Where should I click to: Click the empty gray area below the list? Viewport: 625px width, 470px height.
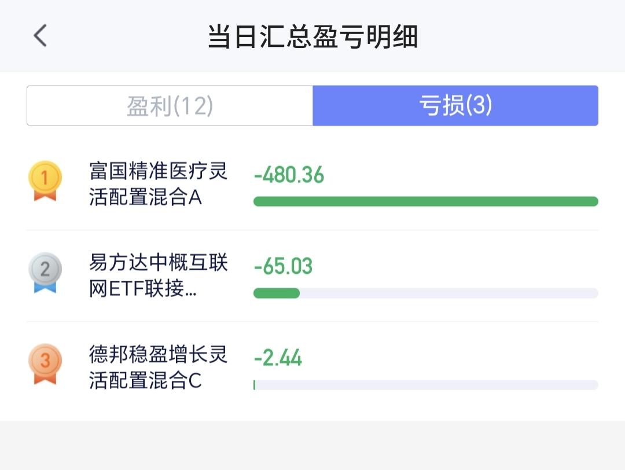tap(312, 446)
